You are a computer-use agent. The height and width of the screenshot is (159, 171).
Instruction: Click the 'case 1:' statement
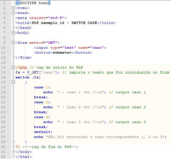point(42,87)
